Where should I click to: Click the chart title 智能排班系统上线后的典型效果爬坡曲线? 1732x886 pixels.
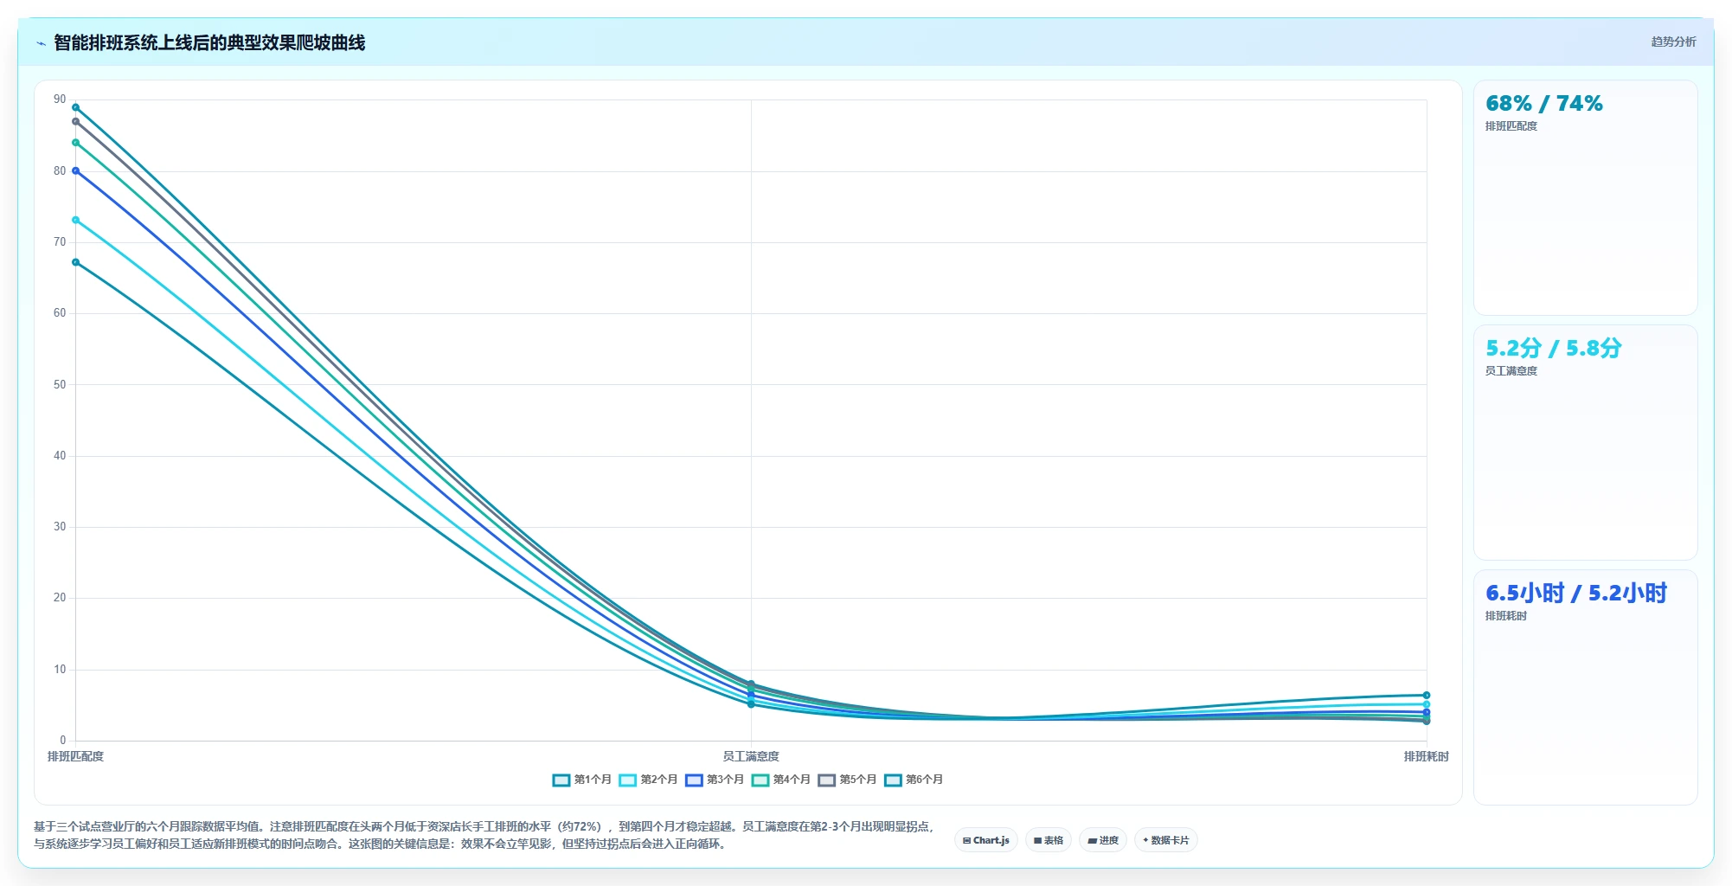(x=209, y=42)
